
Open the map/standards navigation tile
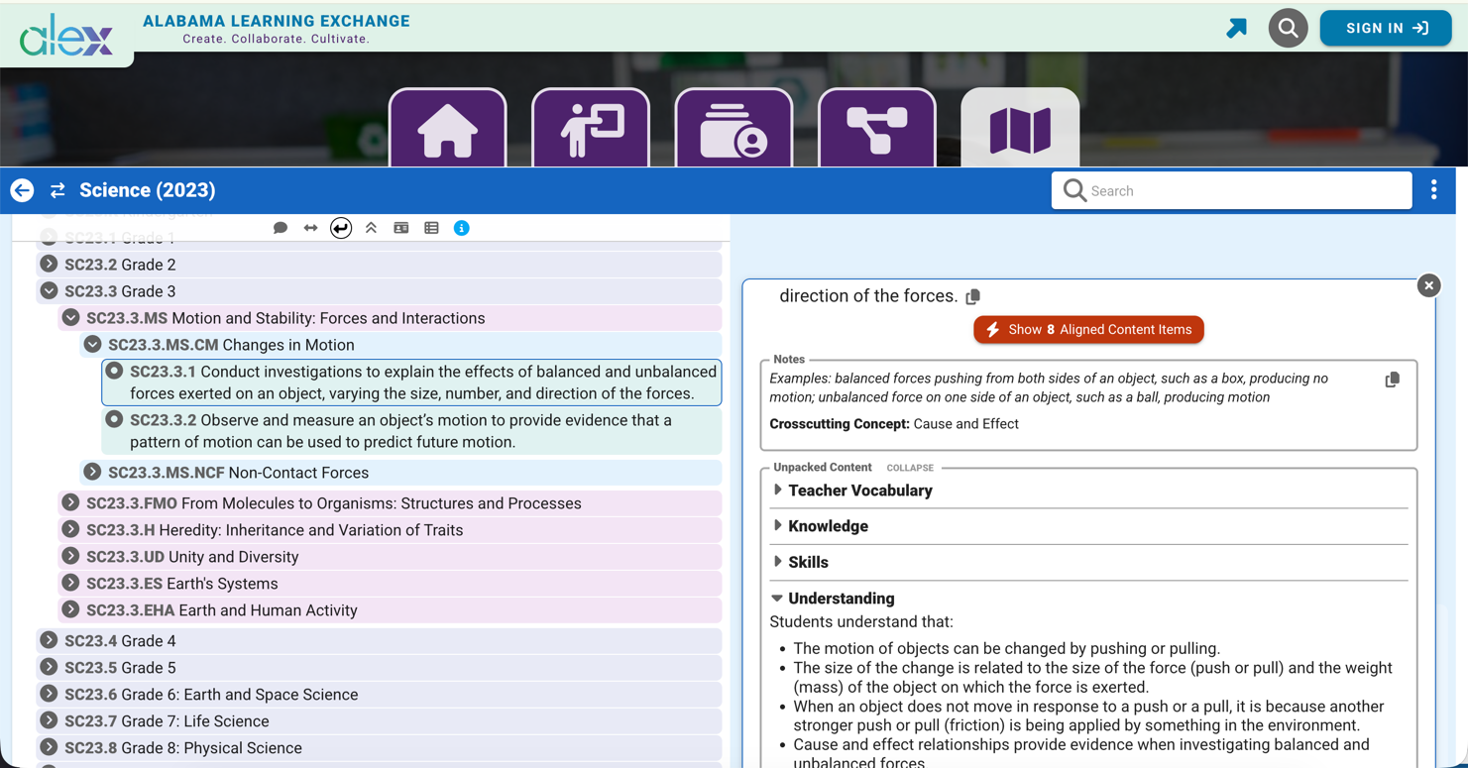1020,129
